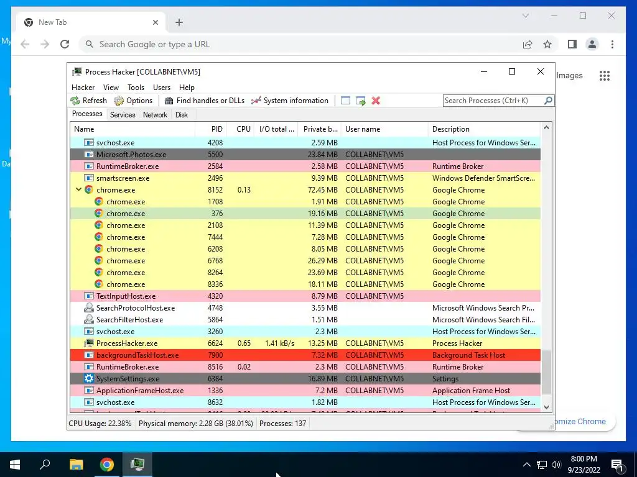The height and width of the screenshot is (477, 637).
Task: Open Options in Process Hacker toolbar
Action: coord(133,101)
